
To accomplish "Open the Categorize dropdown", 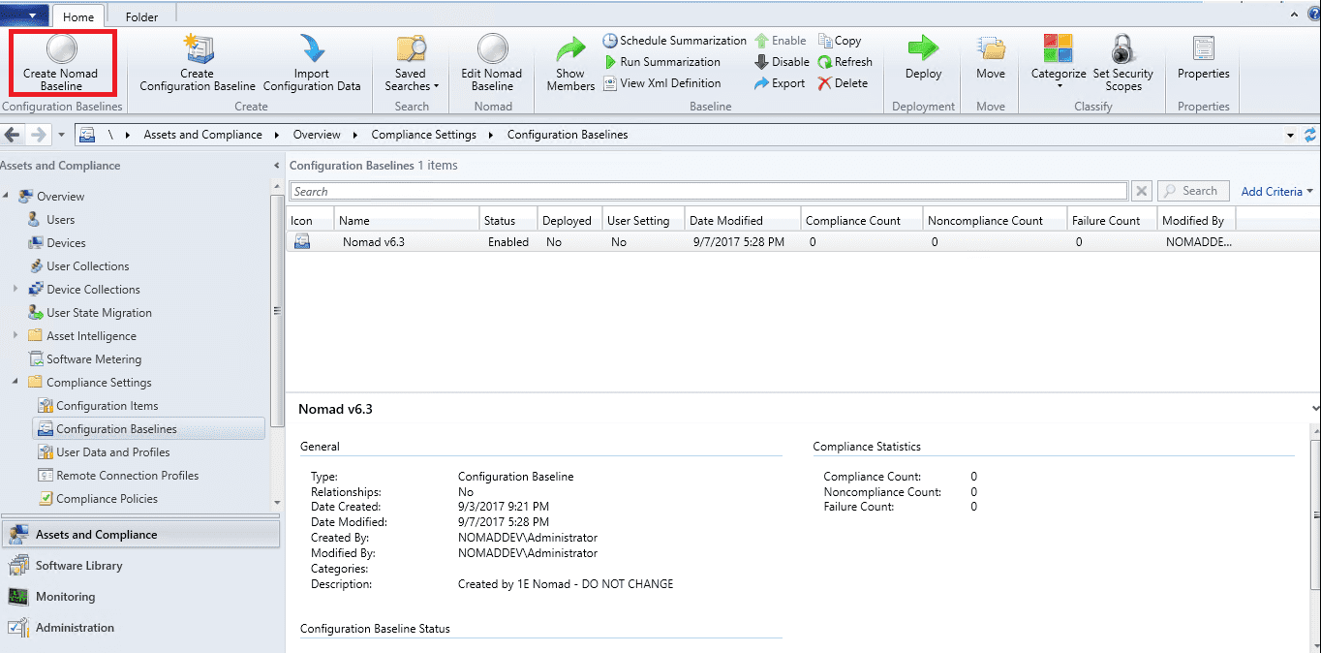I will click(x=1058, y=64).
